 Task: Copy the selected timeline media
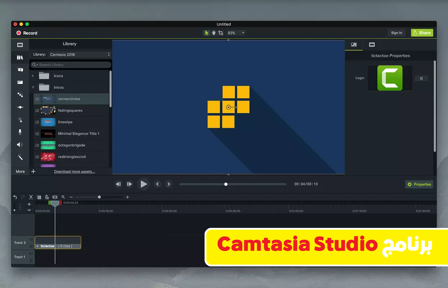click(39, 197)
